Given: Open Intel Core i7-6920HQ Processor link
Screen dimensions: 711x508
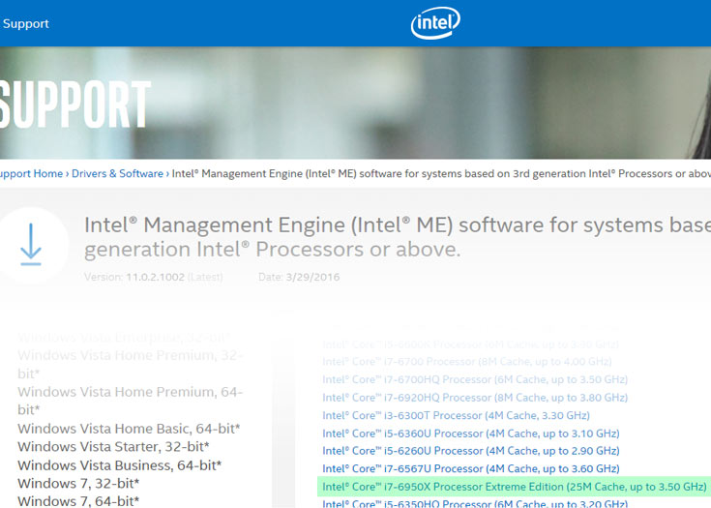Looking at the screenshot, I should (x=475, y=398).
